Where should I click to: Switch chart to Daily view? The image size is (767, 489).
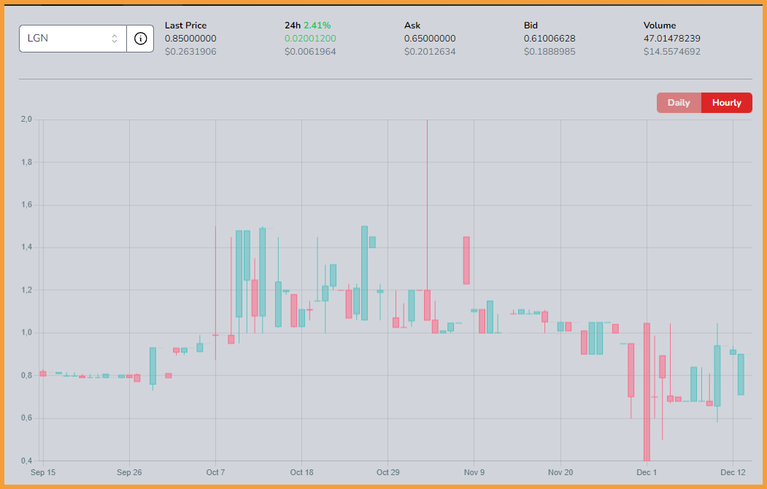[679, 103]
